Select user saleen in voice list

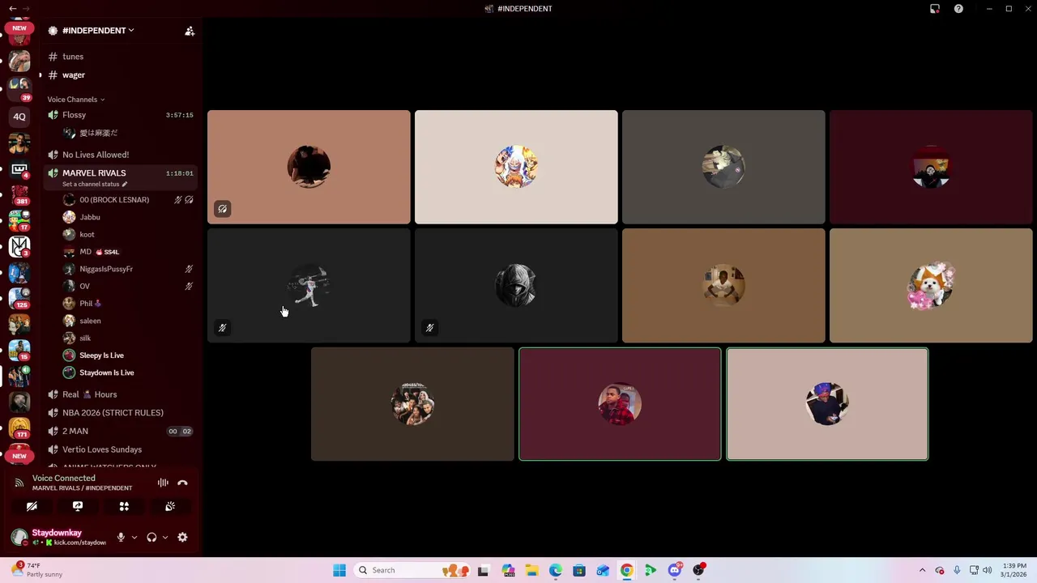90,321
